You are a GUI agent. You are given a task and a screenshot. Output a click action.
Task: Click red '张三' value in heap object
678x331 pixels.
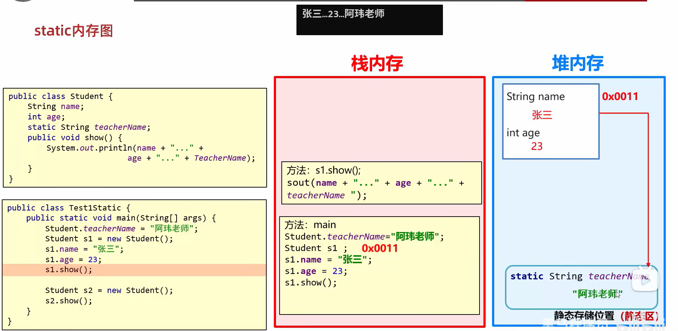tap(542, 115)
